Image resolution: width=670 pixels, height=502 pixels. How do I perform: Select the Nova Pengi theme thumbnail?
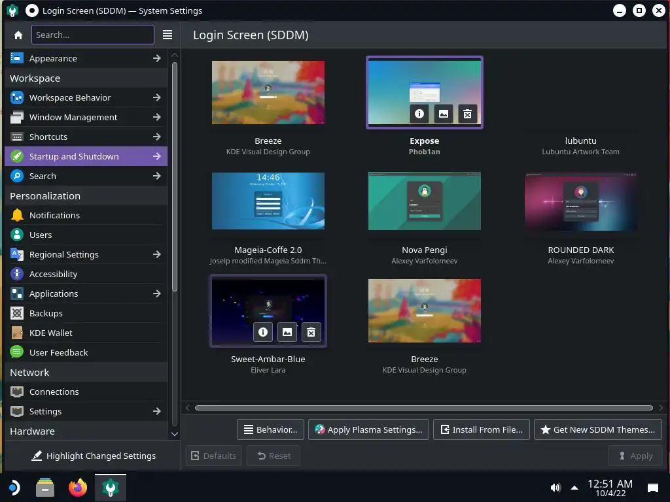click(x=424, y=201)
